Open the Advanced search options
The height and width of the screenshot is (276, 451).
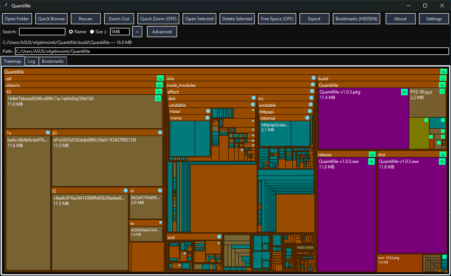[x=162, y=32]
